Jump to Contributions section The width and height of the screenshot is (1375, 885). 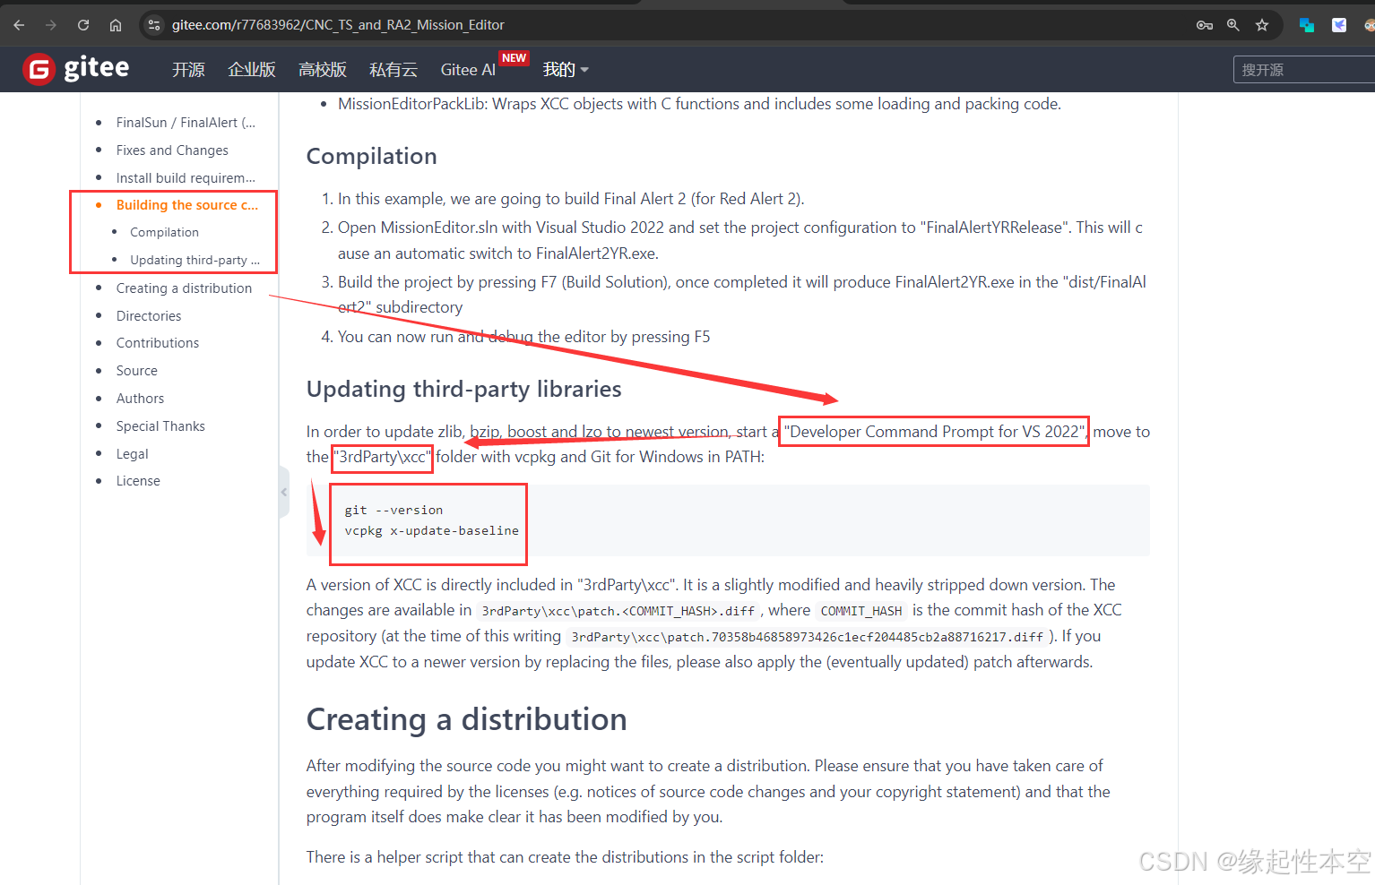click(x=158, y=343)
